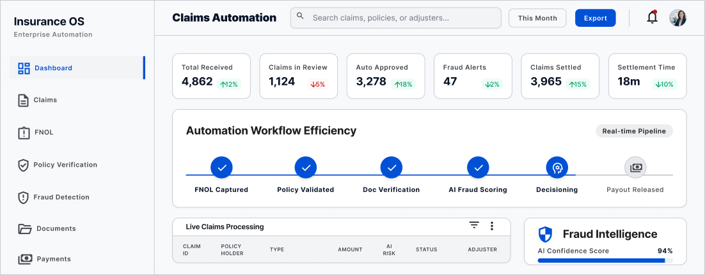705x275 pixels.
Task: Click the 2% badge on Fraud Alerts
Action: (492, 84)
